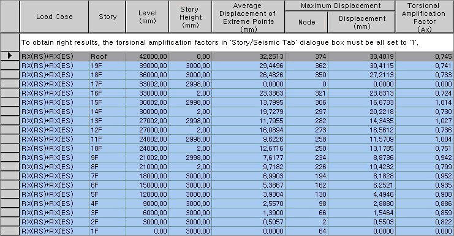Click the 1F row header
454x236 pixels.
[10, 231]
